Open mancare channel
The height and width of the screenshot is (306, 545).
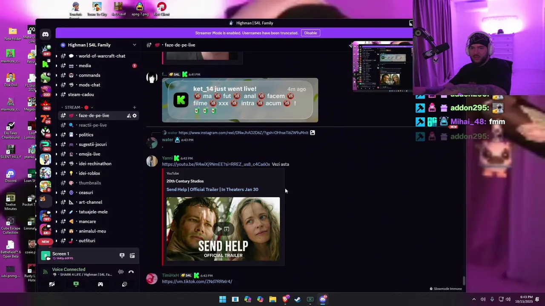pos(98,221)
